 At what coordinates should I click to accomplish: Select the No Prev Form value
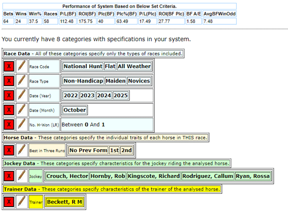click(x=88, y=150)
